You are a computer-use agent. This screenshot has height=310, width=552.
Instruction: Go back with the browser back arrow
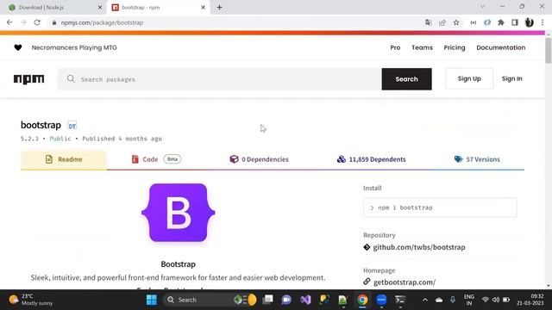pos(9,22)
